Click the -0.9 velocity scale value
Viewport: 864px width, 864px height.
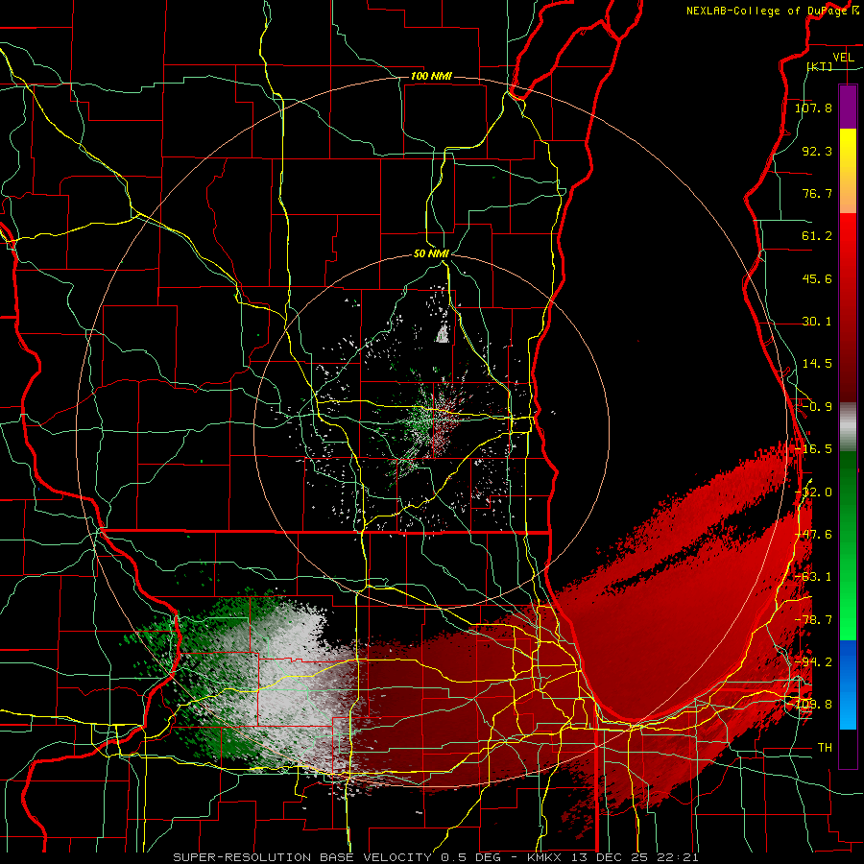[x=817, y=407]
